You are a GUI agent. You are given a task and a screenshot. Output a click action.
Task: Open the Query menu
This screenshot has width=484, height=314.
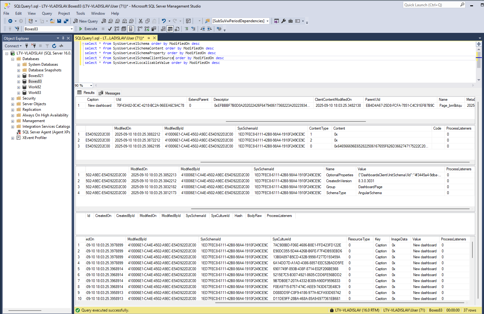coord(47,13)
